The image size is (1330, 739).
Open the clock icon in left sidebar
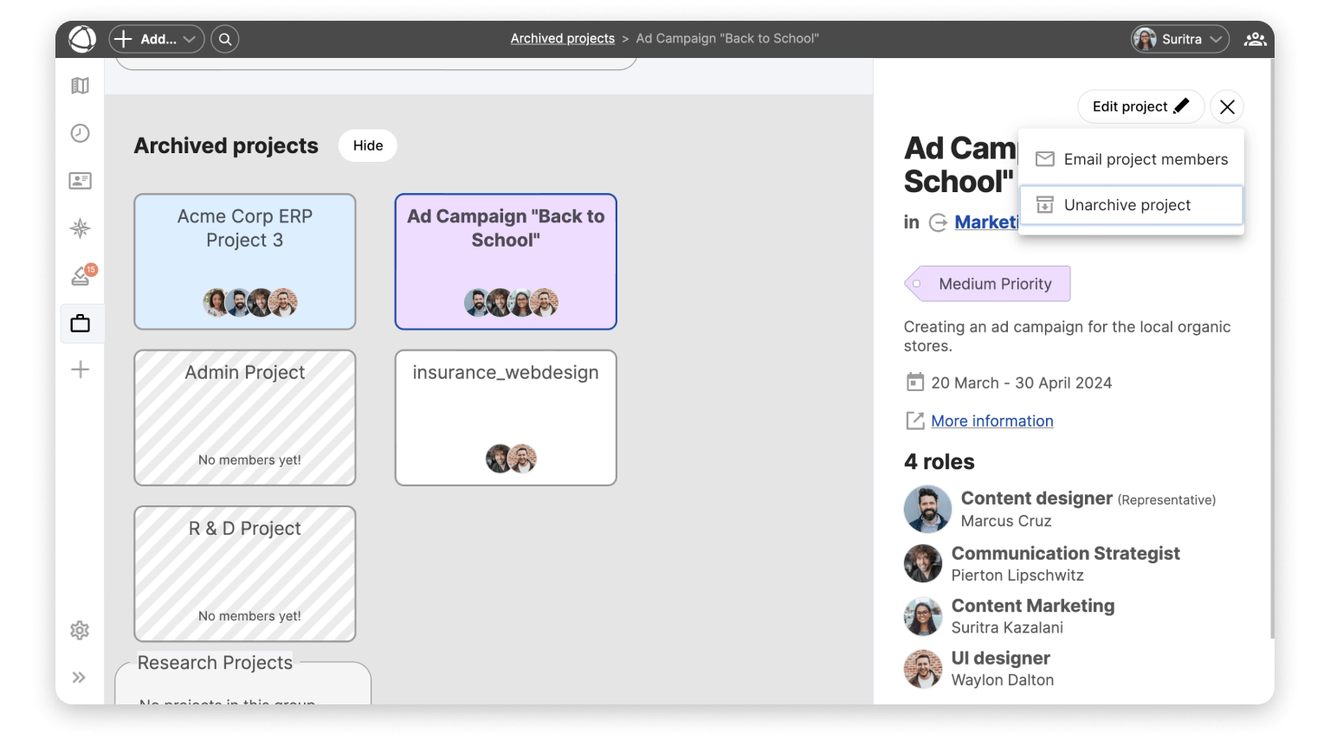(81, 133)
